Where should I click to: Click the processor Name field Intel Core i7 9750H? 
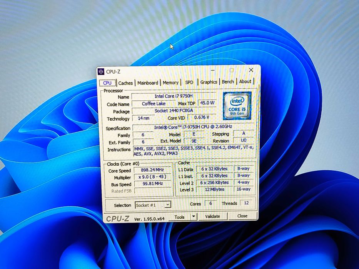coord(174,96)
